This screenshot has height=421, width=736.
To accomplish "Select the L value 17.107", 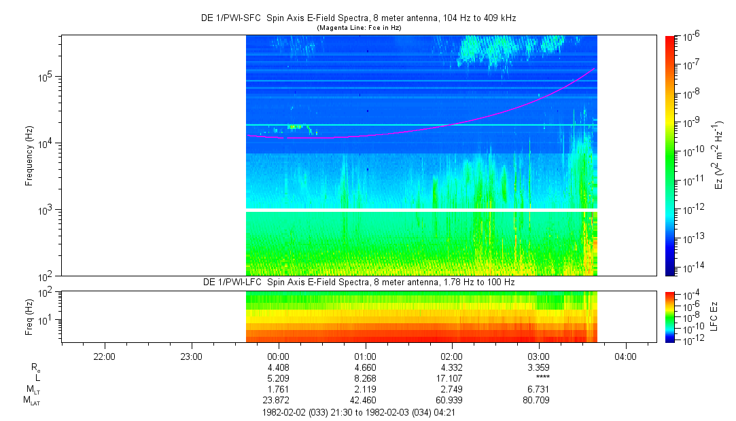I will pyautogui.click(x=452, y=378).
